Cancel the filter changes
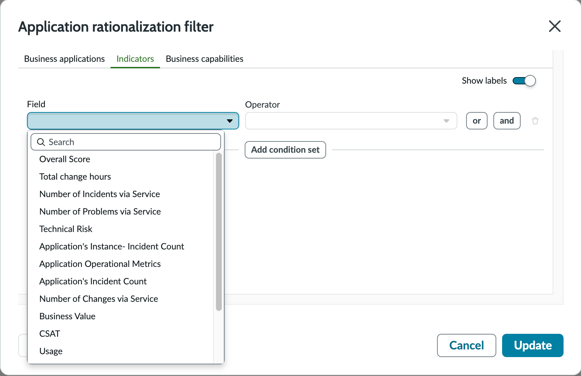The image size is (581, 376). [466, 345]
